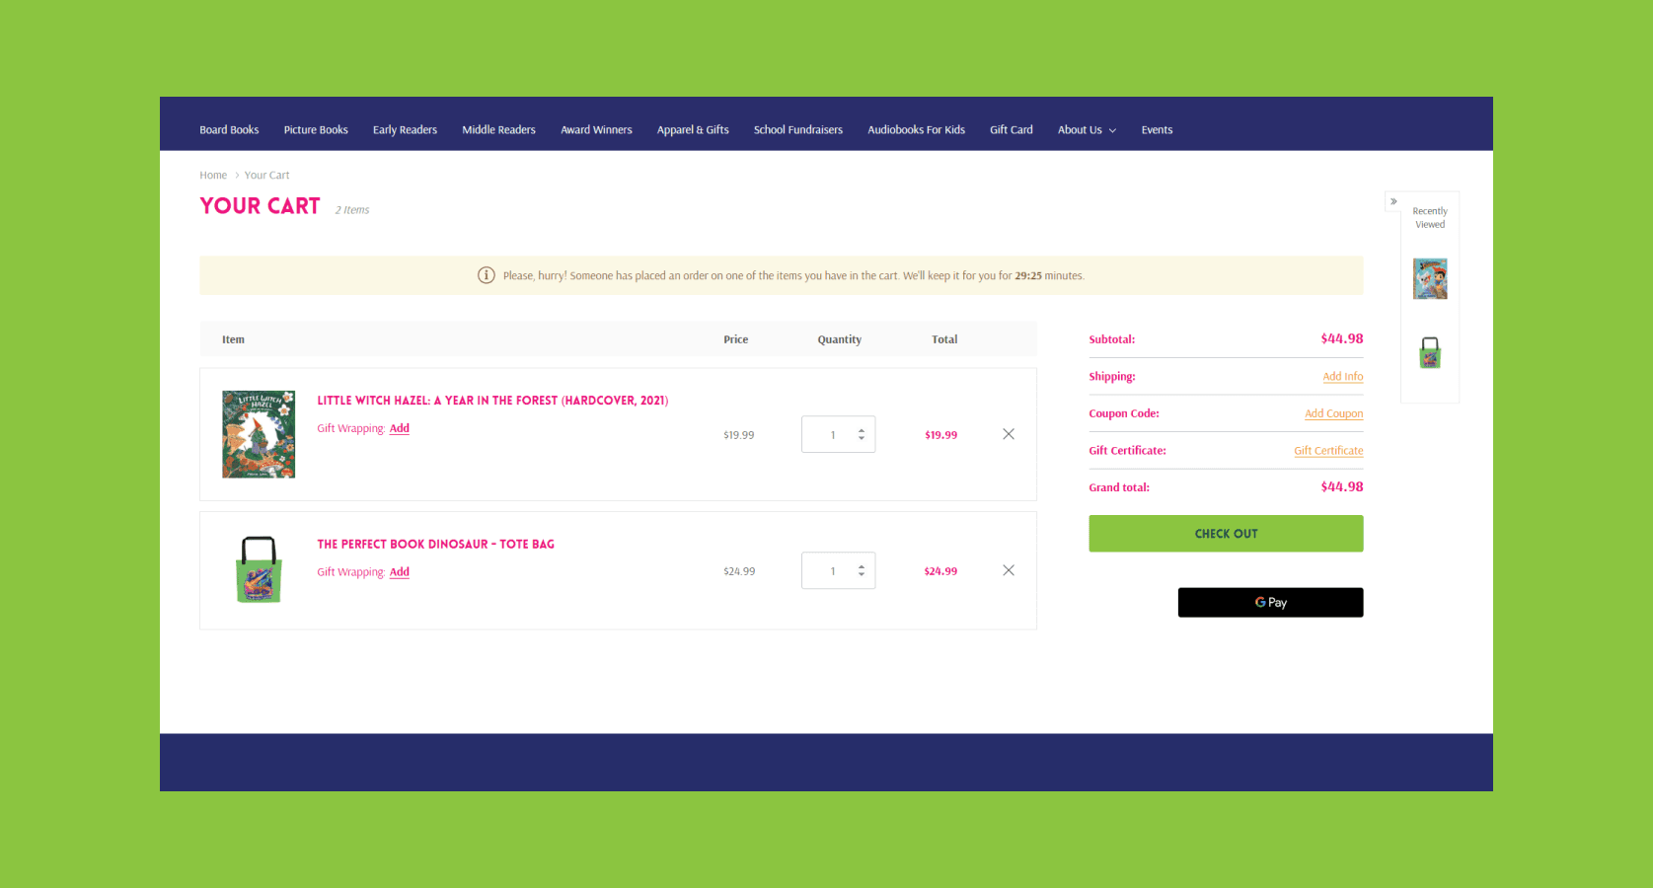
Task: Click the $44.98 subtotal amount
Action: pos(1342,338)
